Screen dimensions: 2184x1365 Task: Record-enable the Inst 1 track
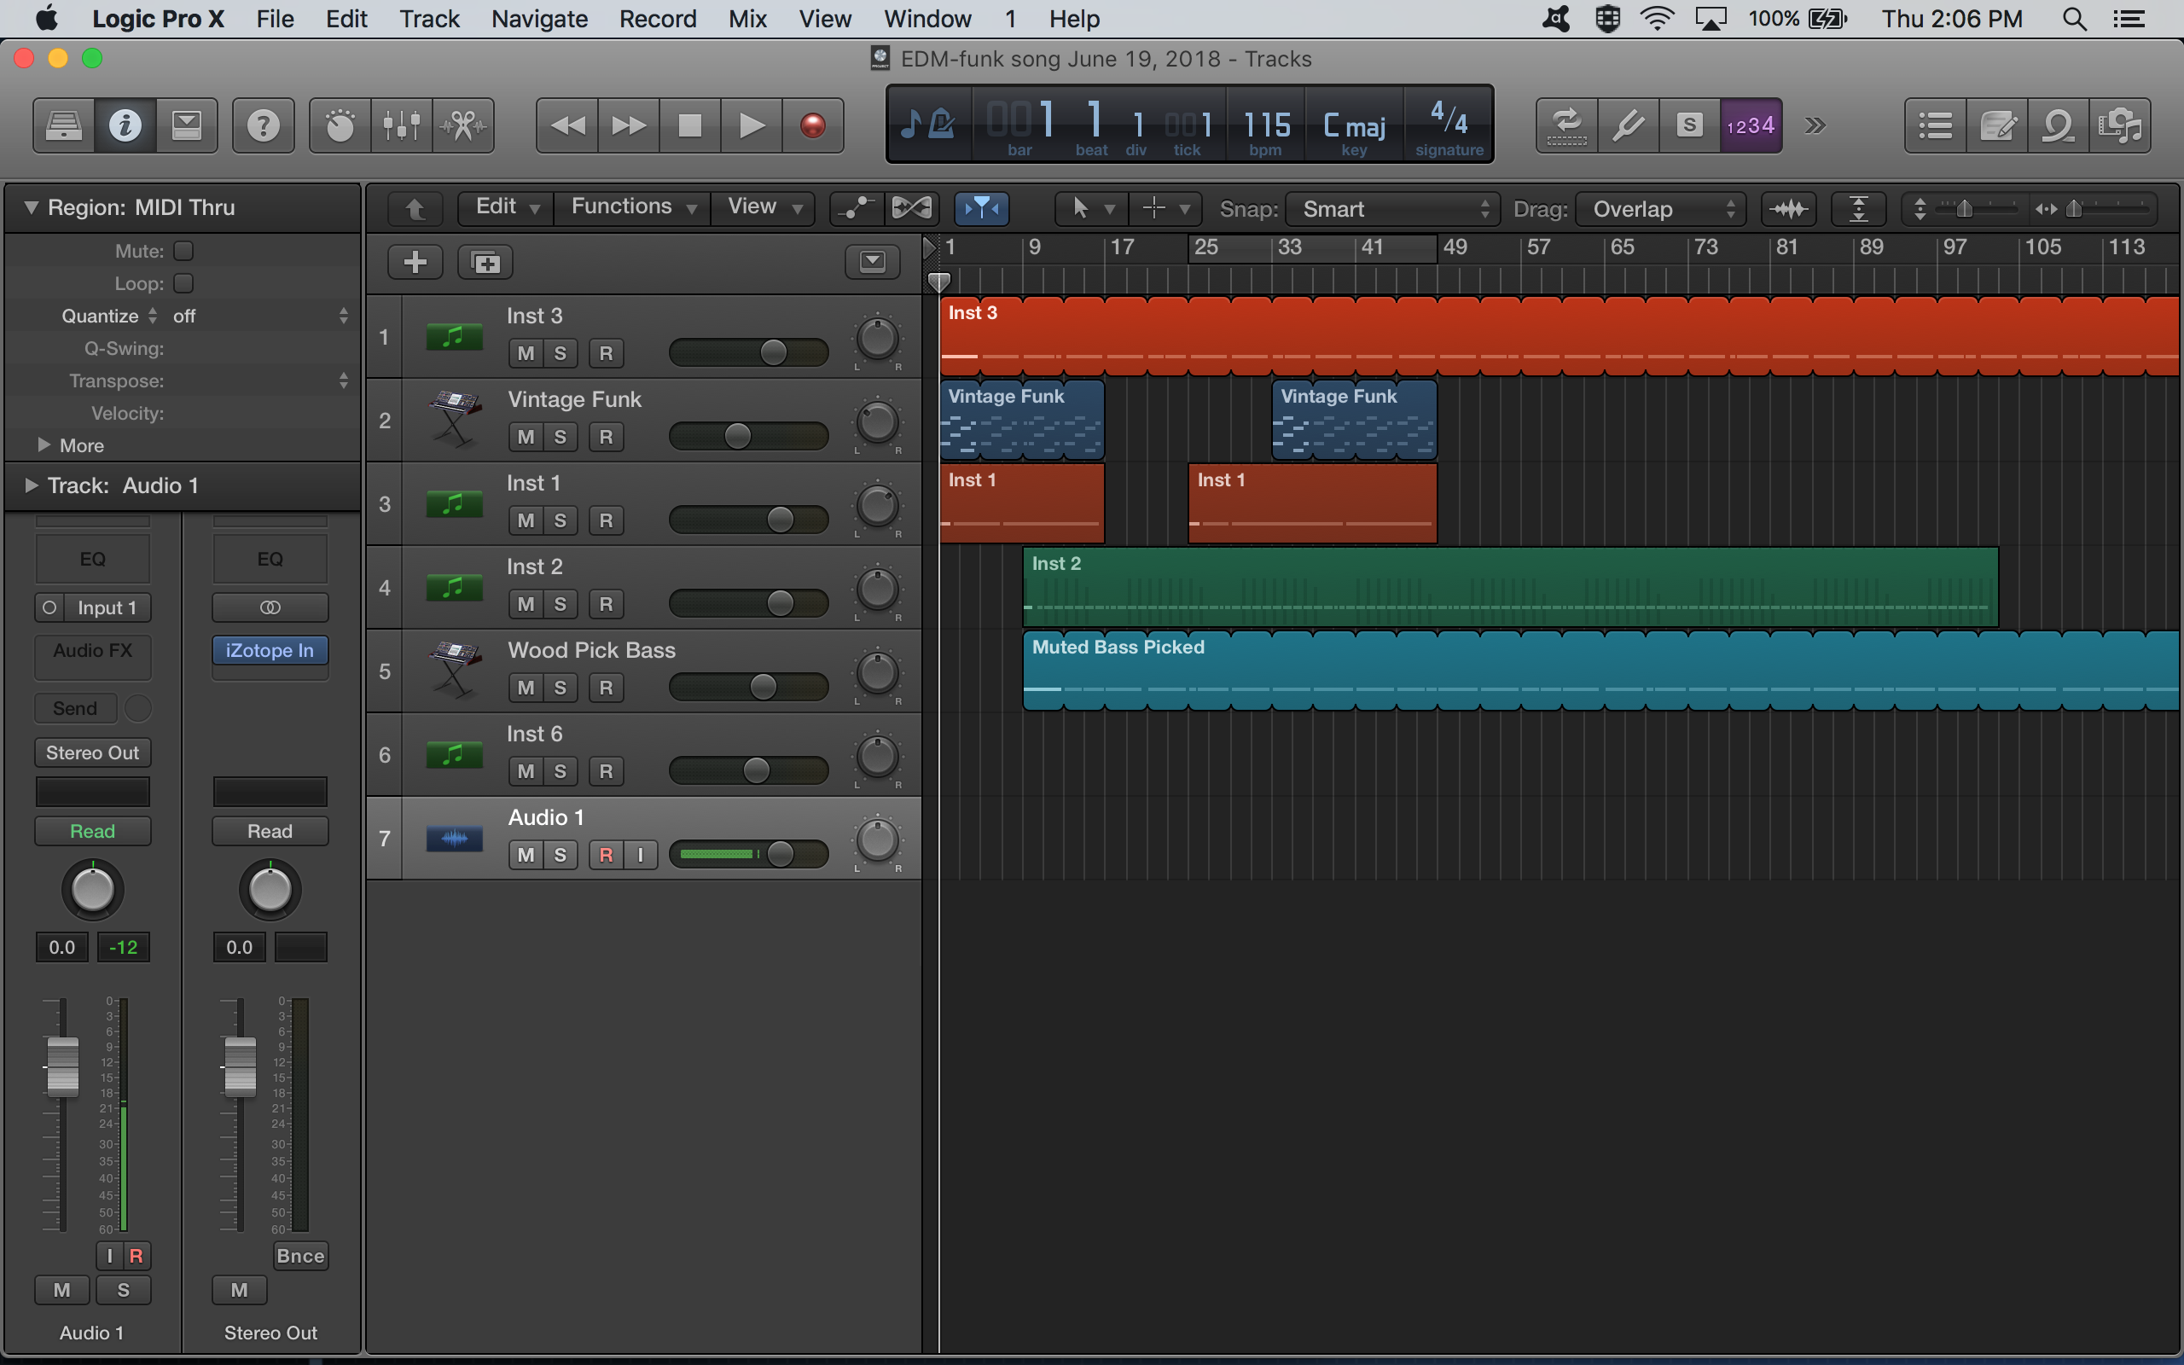click(607, 520)
